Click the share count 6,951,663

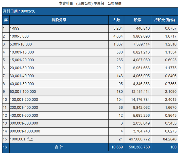[141, 68]
